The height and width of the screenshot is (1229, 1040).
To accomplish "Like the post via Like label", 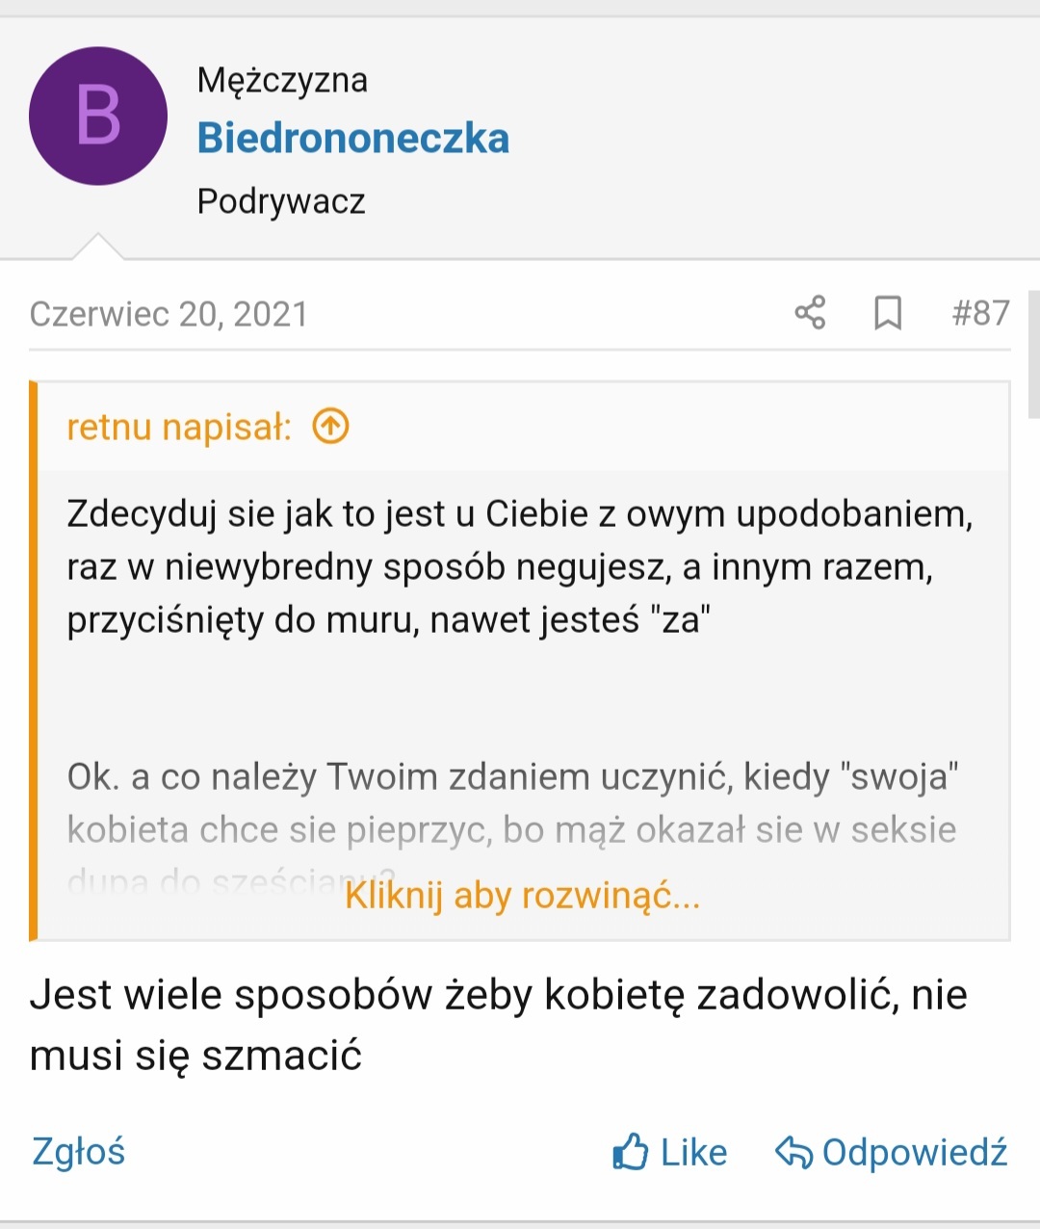I will point(693,1152).
